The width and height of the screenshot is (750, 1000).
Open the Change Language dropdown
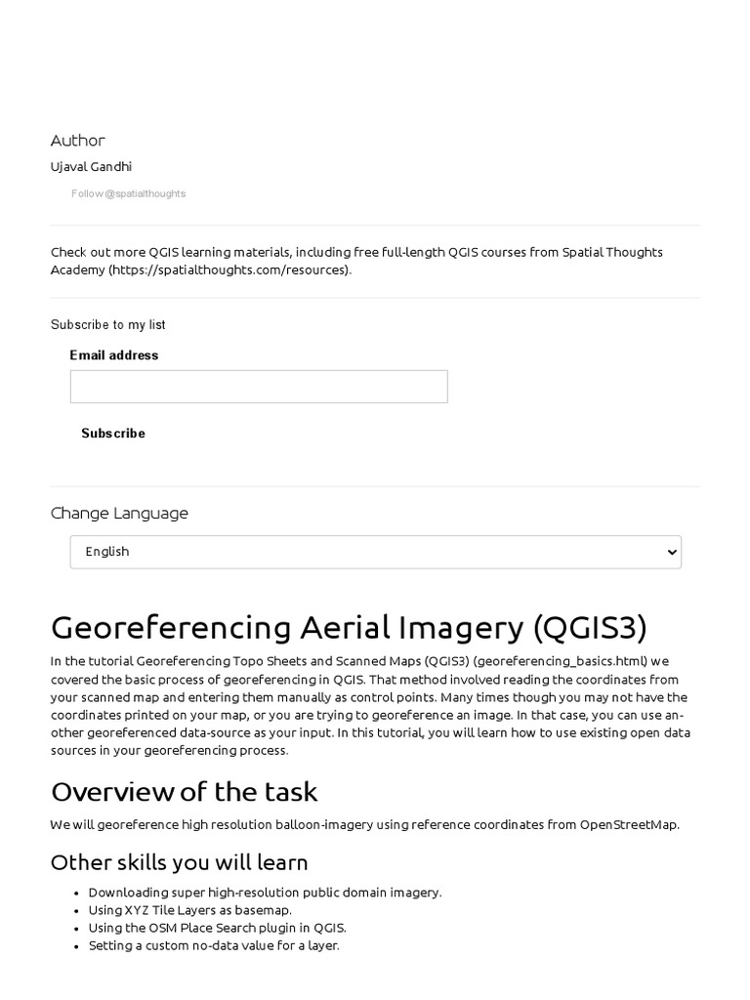(375, 552)
